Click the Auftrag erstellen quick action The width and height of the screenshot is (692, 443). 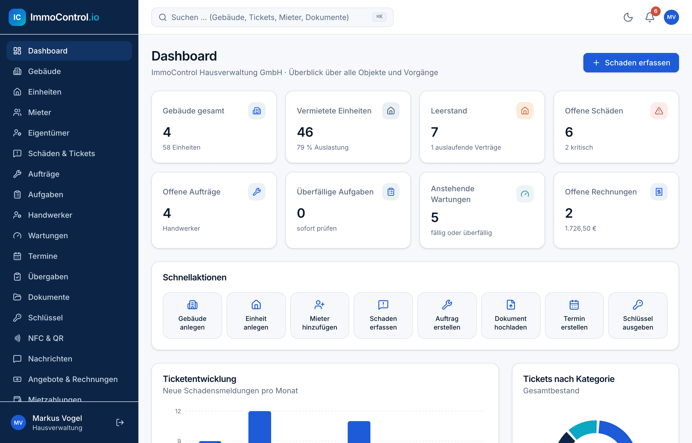pyautogui.click(x=447, y=315)
